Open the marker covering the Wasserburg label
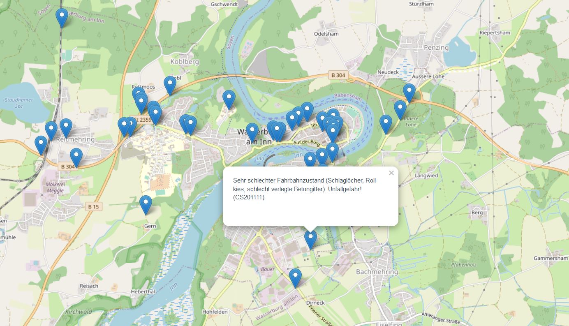Image resolution: width=569 pixels, height=326 pixels. [252, 132]
